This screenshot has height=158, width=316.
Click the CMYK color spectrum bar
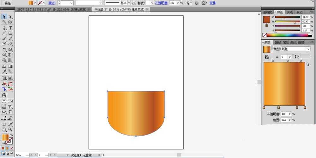coord(287,35)
